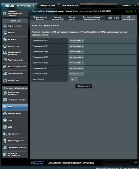The width and height of the screenshot is (139, 169).
Task: Open the USB Application icon
Action: click(5, 74)
